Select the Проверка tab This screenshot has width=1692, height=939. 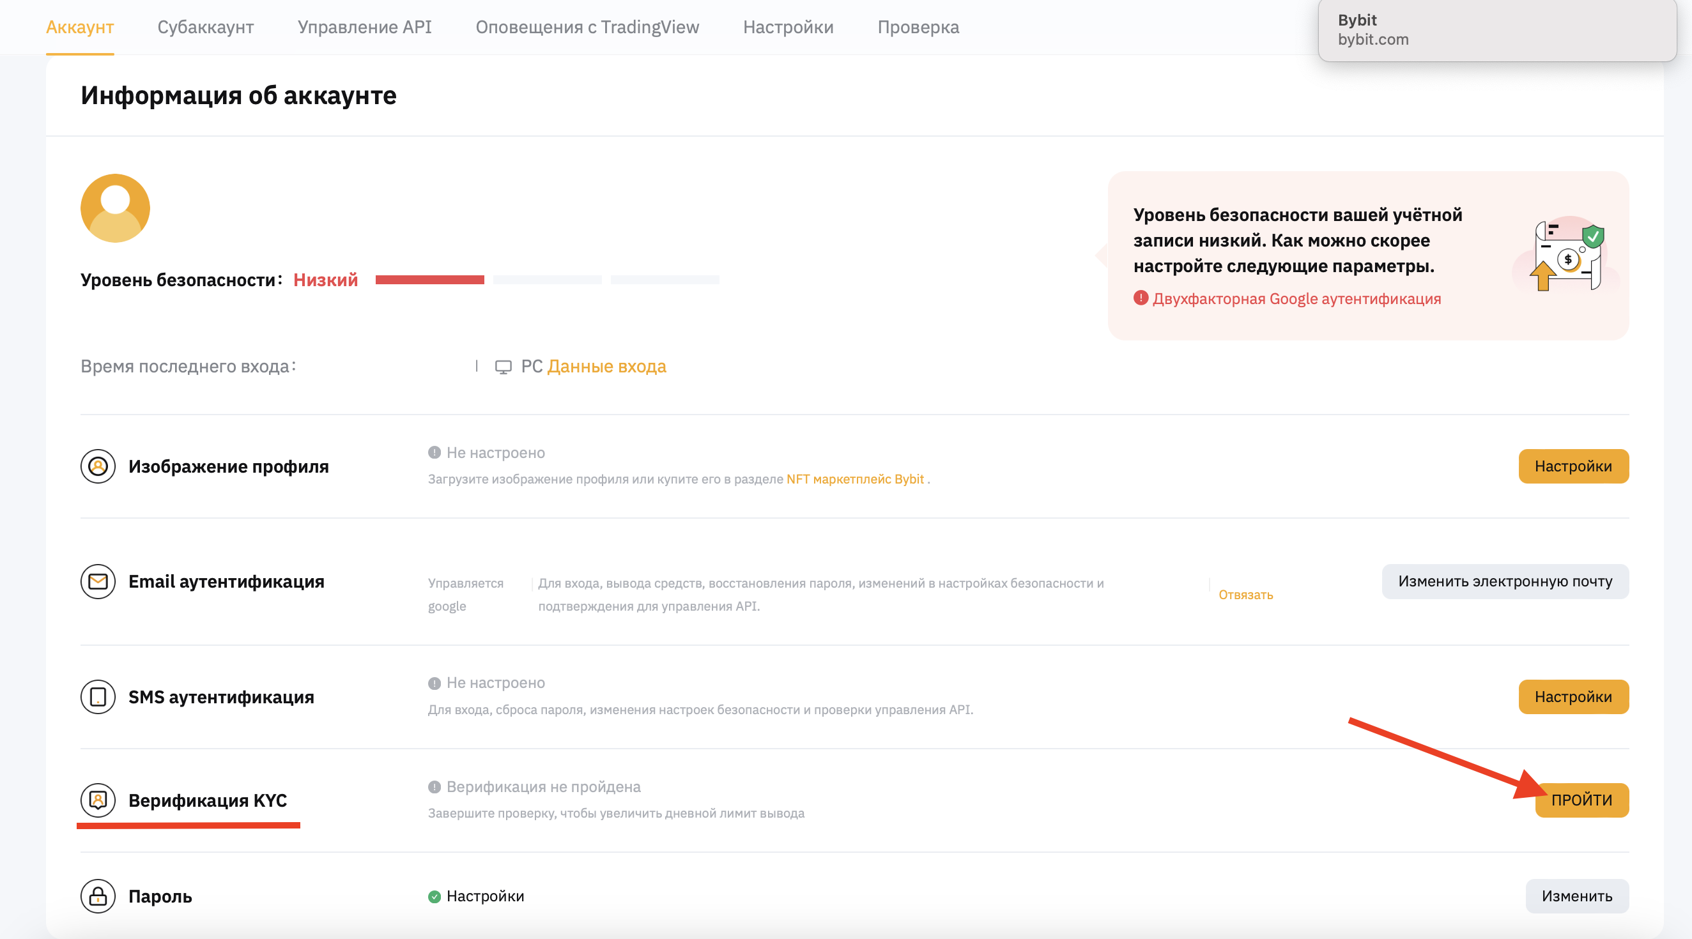coord(918,27)
